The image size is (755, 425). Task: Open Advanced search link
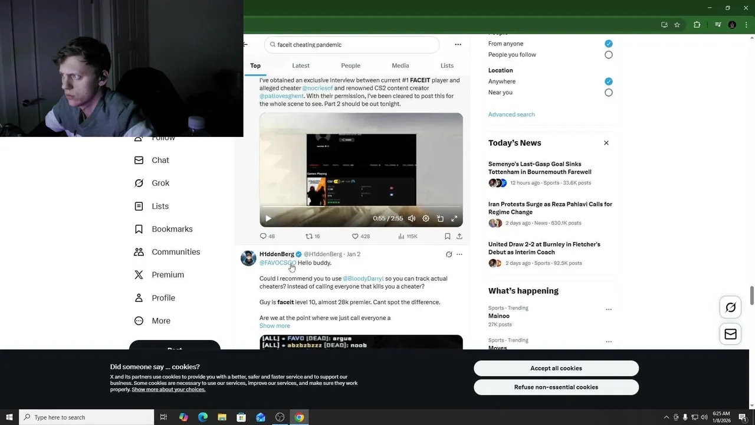tap(511, 115)
